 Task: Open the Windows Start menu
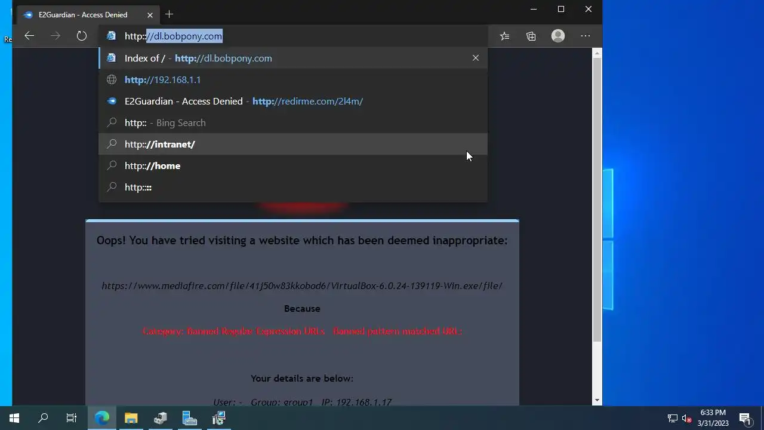coord(14,418)
